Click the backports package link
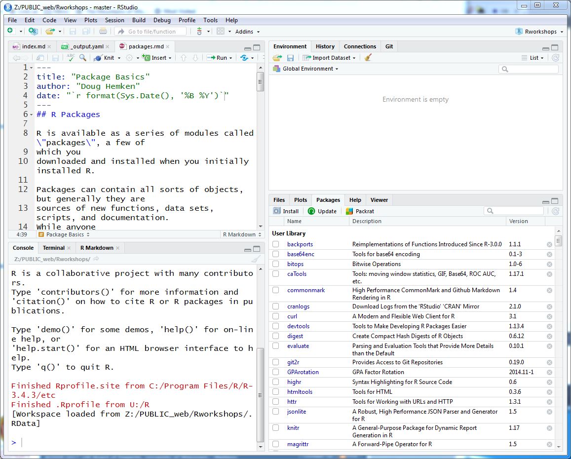 300,244
